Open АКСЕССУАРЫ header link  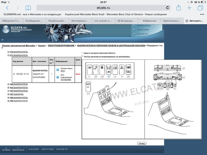coord(143,30)
